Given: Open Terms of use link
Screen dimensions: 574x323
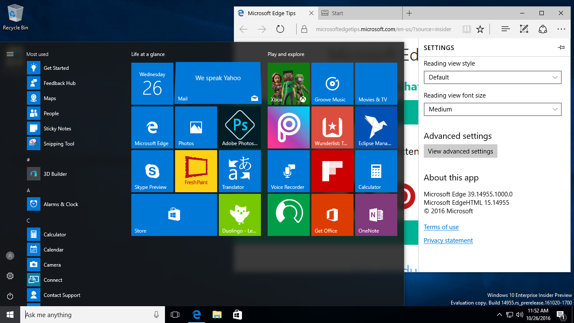Looking at the screenshot, I should (x=441, y=227).
